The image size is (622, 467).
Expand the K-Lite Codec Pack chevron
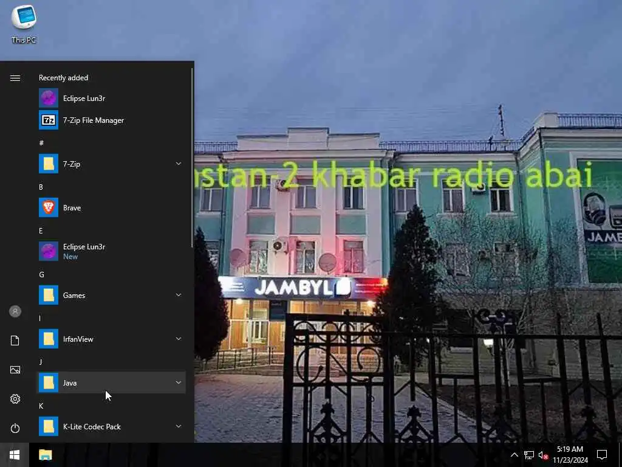tap(179, 426)
